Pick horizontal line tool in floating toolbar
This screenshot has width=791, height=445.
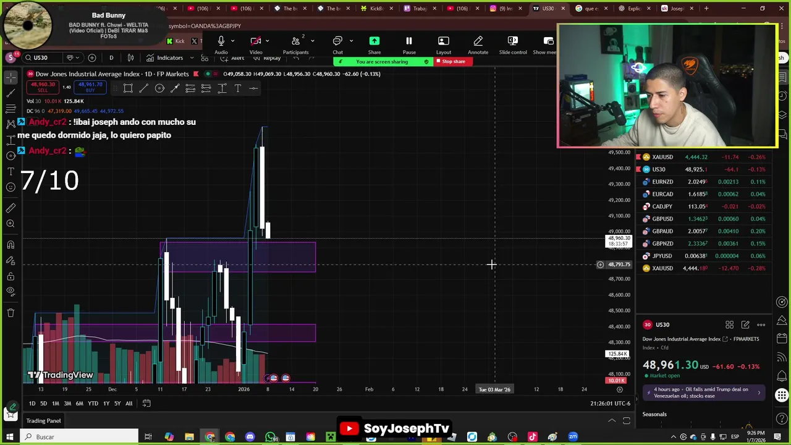[x=253, y=88]
